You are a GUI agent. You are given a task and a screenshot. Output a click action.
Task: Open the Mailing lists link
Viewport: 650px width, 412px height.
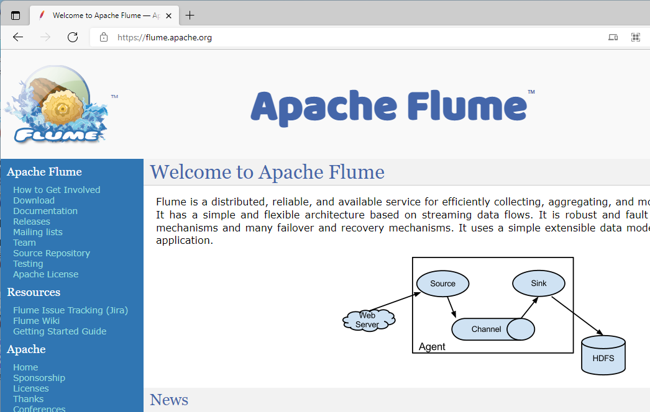(38, 232)
